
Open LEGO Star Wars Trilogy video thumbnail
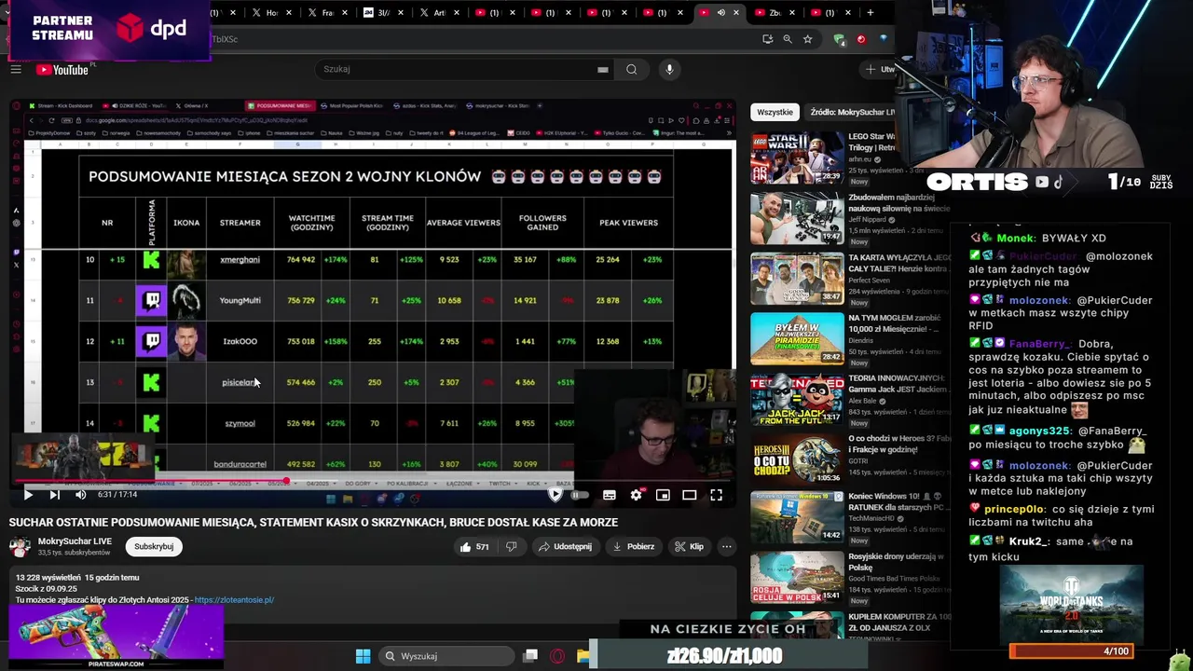click(797, 157)
